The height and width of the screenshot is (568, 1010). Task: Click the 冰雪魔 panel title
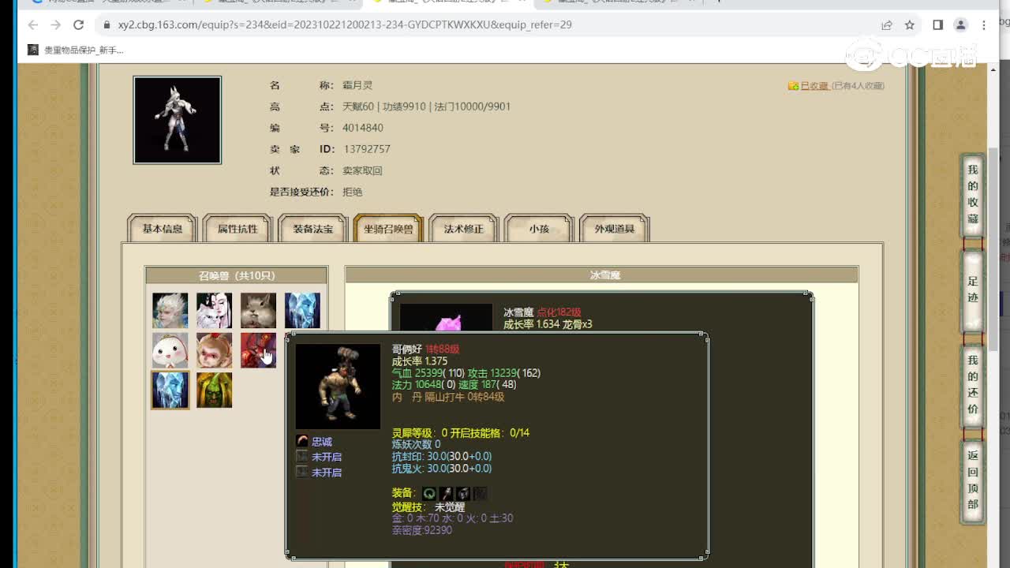pos(604,275)
